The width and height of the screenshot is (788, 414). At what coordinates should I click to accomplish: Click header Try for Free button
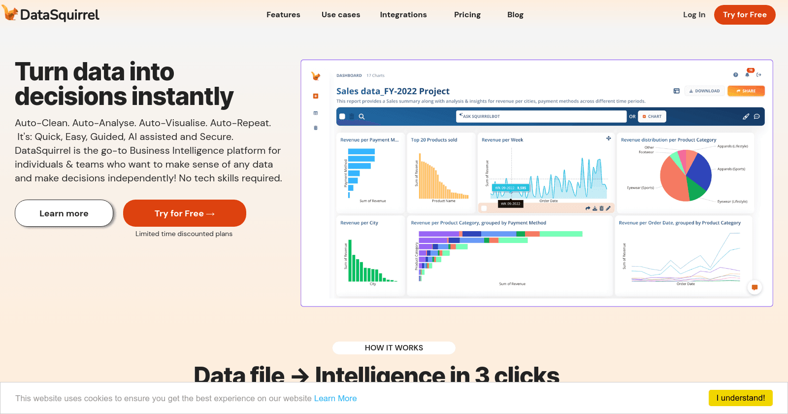[745, 15]
